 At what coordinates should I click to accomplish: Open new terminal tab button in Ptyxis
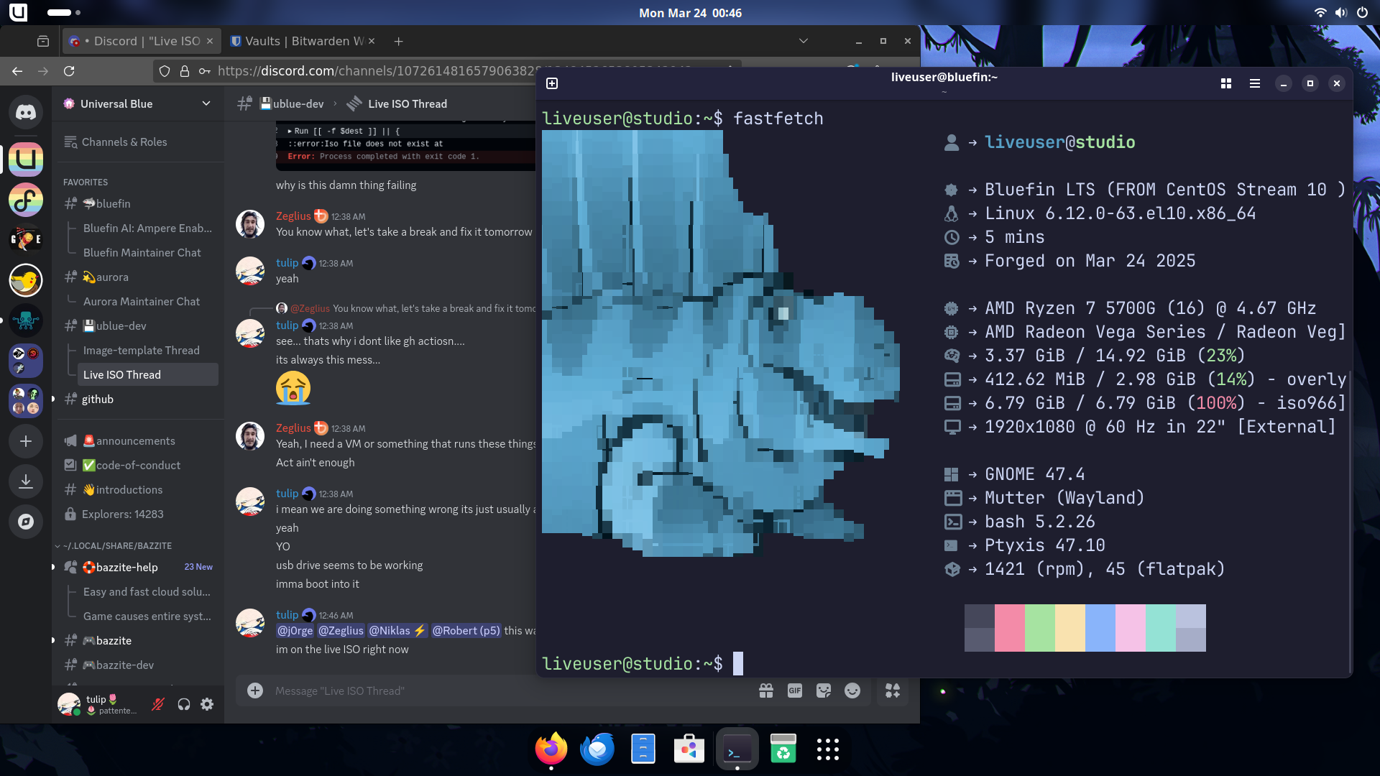(552, 83)
